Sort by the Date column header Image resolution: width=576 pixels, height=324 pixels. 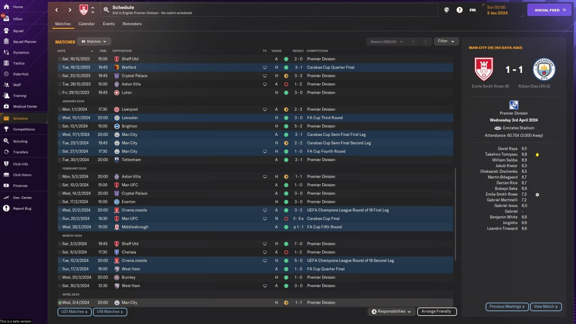pos(62,51)
